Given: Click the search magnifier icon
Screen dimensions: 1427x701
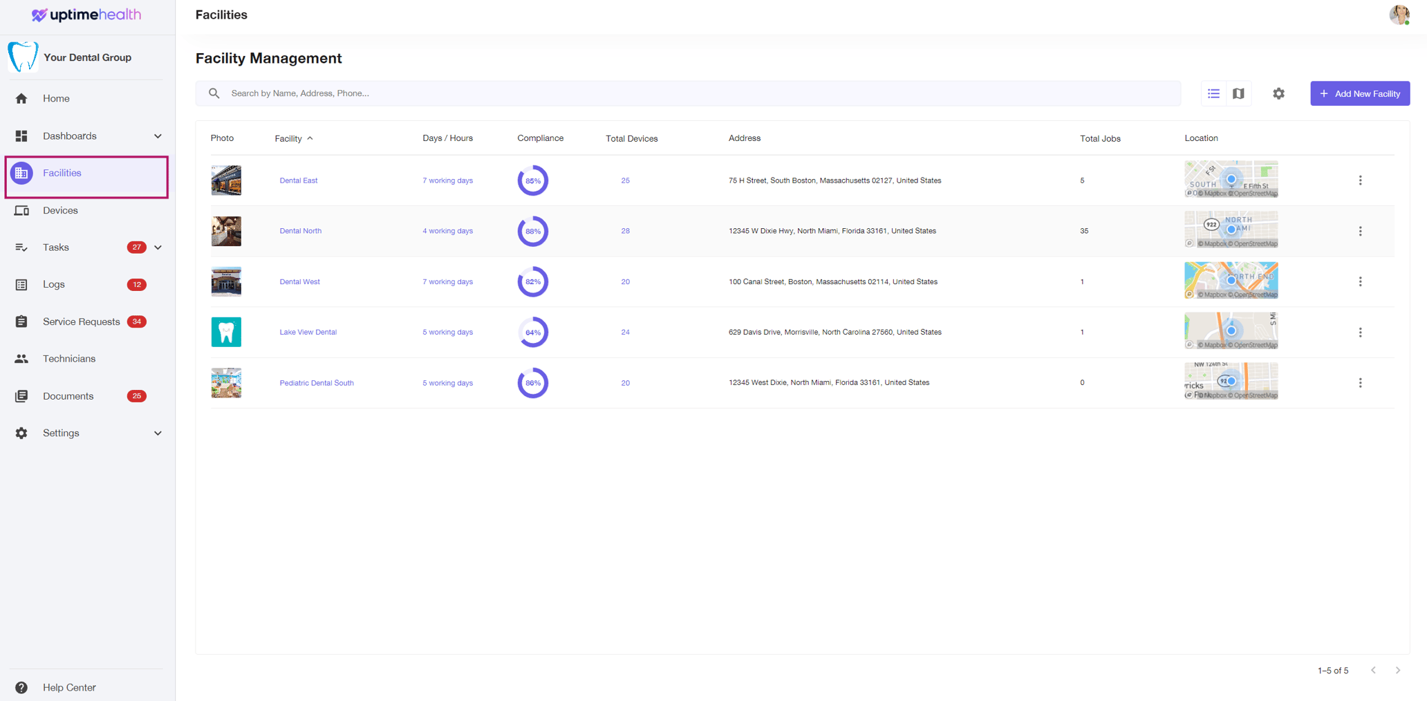Looking at the screenshot, I should click(x=214, y=93).
